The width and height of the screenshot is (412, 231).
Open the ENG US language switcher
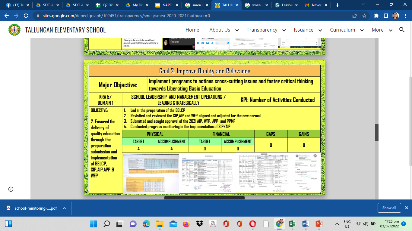[347, 224]
